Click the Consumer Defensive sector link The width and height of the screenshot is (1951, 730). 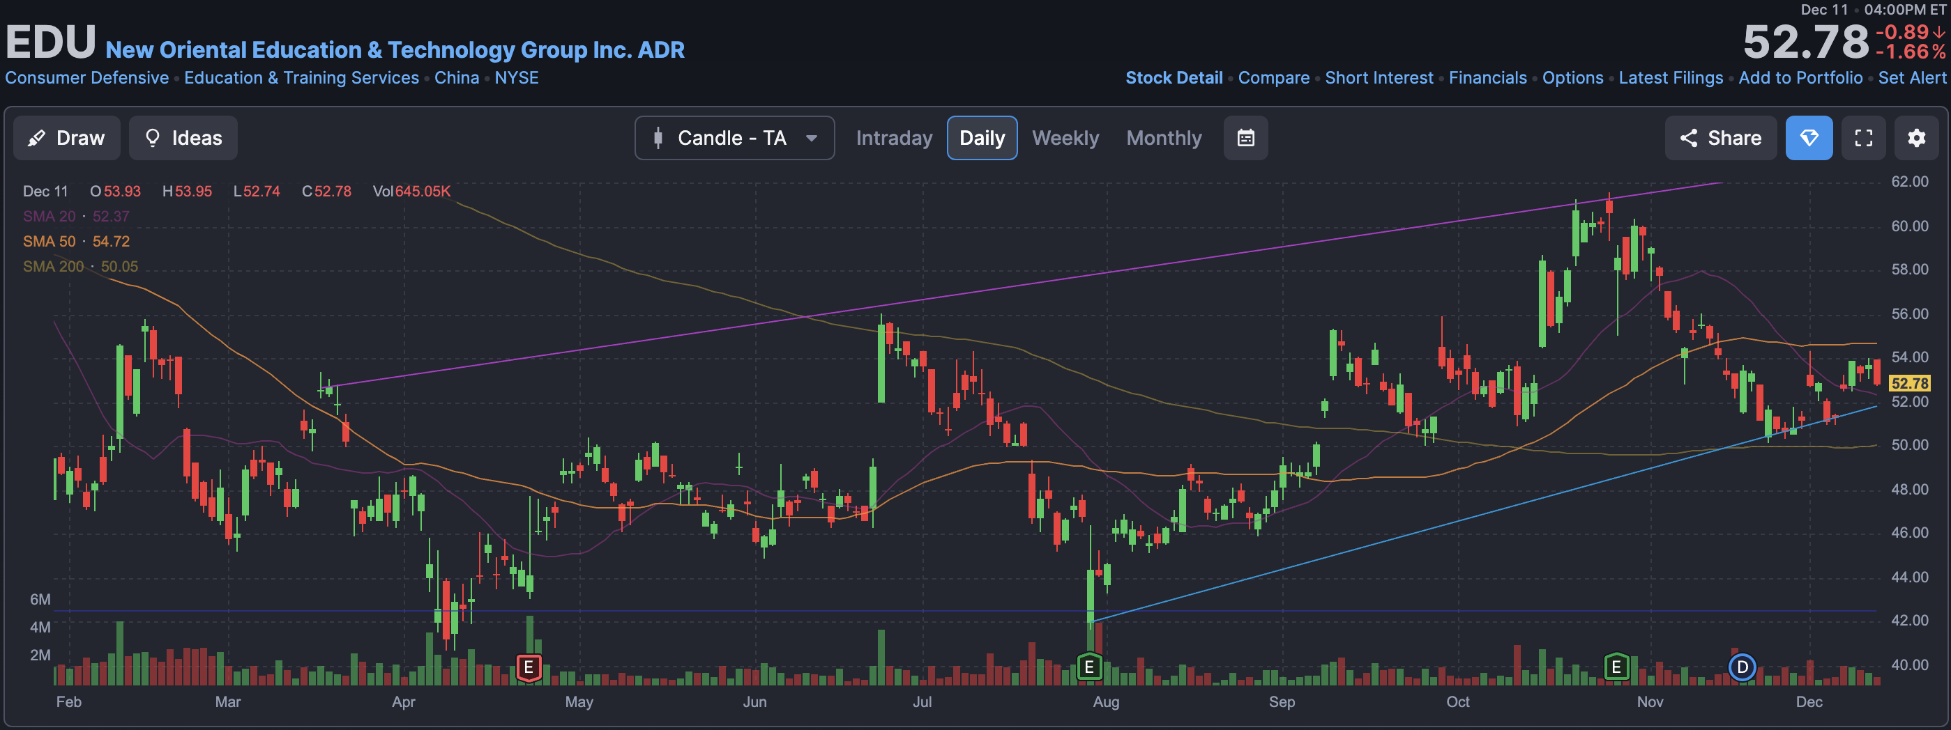pyautogui.click(x=86, y=78)
